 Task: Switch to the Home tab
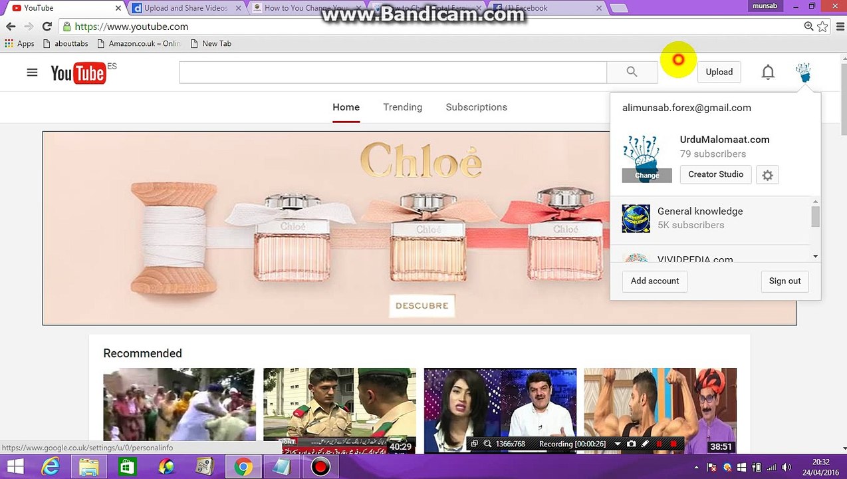[x=346, y=107]
